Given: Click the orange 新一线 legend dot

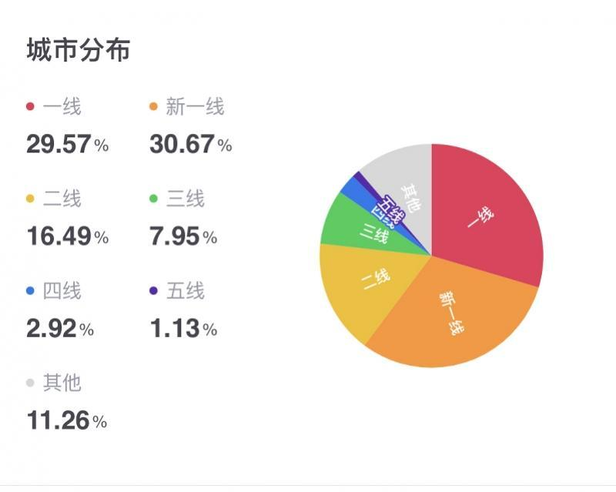Looking at the screenshot, I should tap(153, 106).
